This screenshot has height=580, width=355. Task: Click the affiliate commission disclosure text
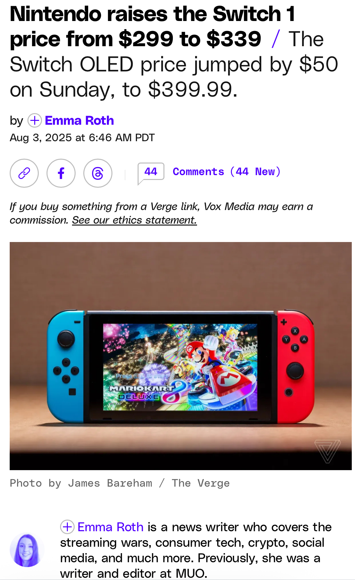(162, 213)
